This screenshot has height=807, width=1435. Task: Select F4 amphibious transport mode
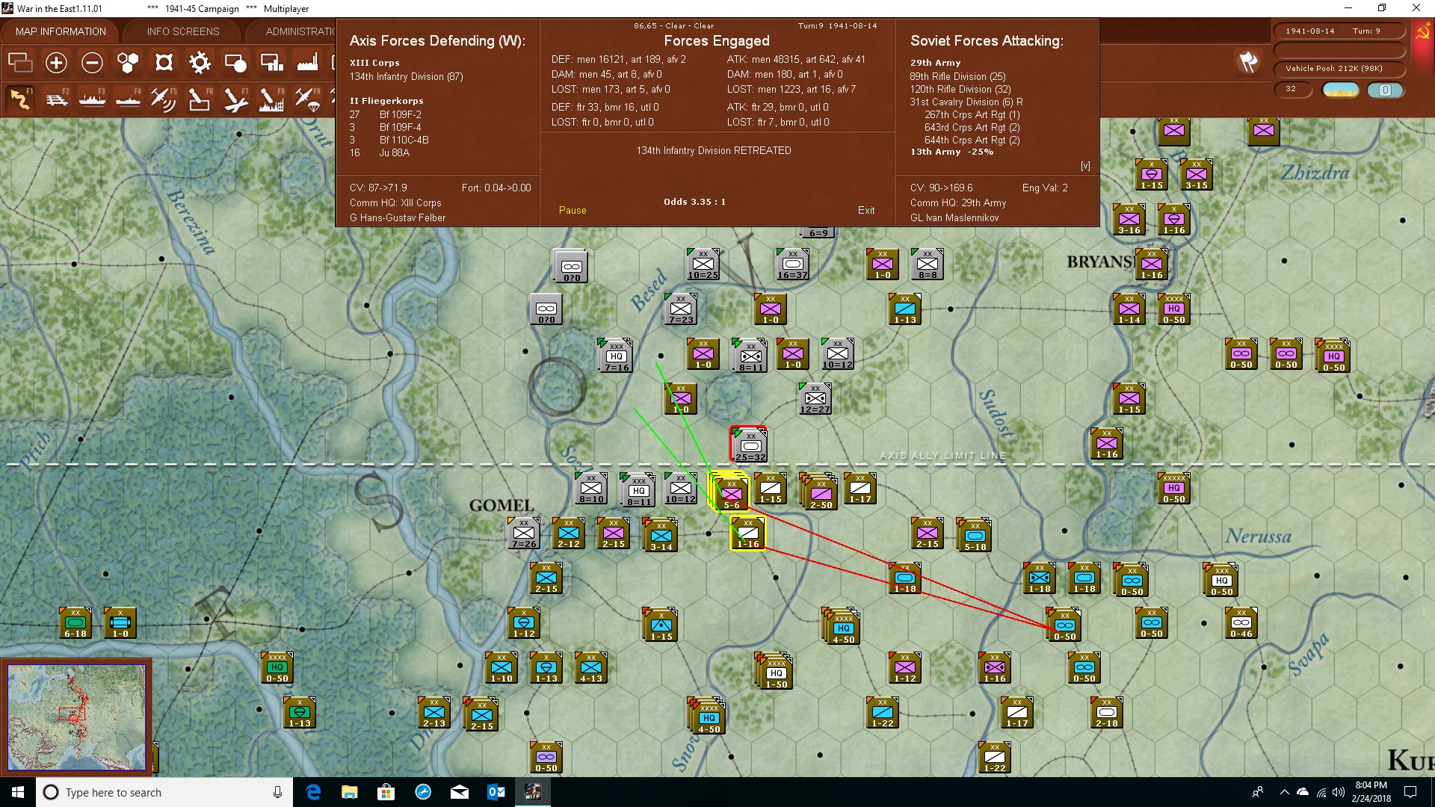128,99
